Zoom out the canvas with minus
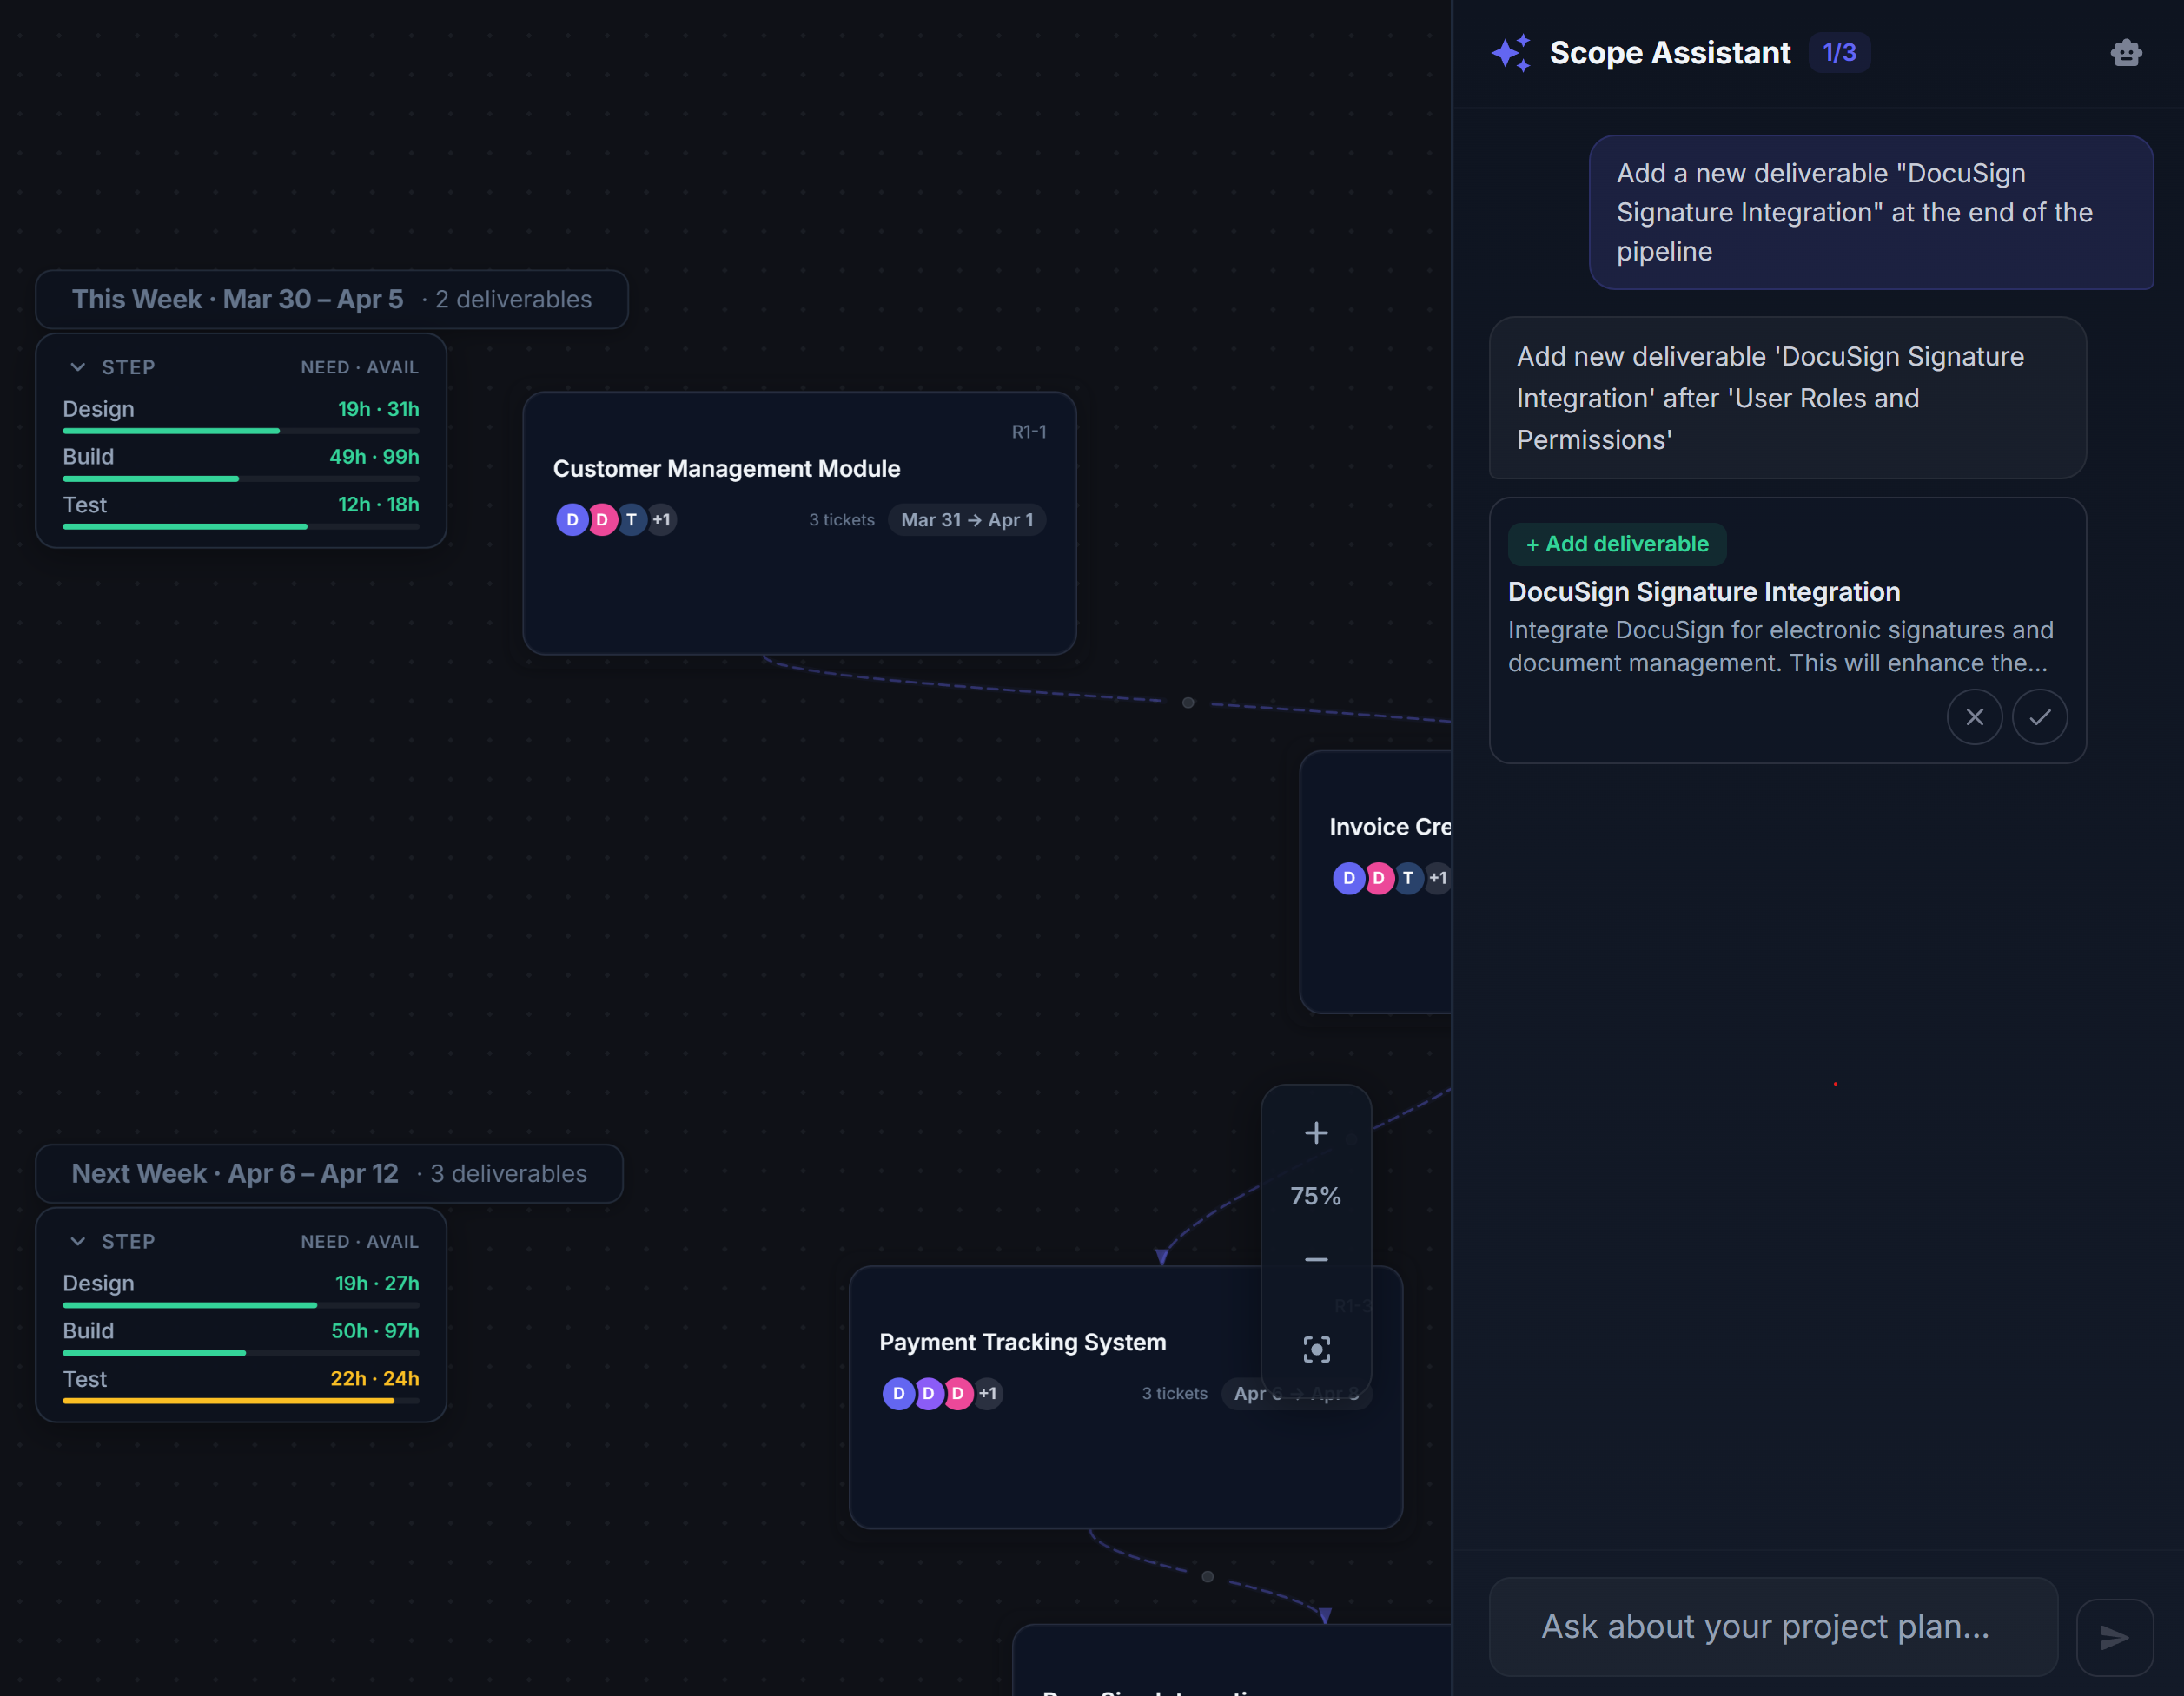This screenshot has width=2184, height=1696. [1315, 1259]
